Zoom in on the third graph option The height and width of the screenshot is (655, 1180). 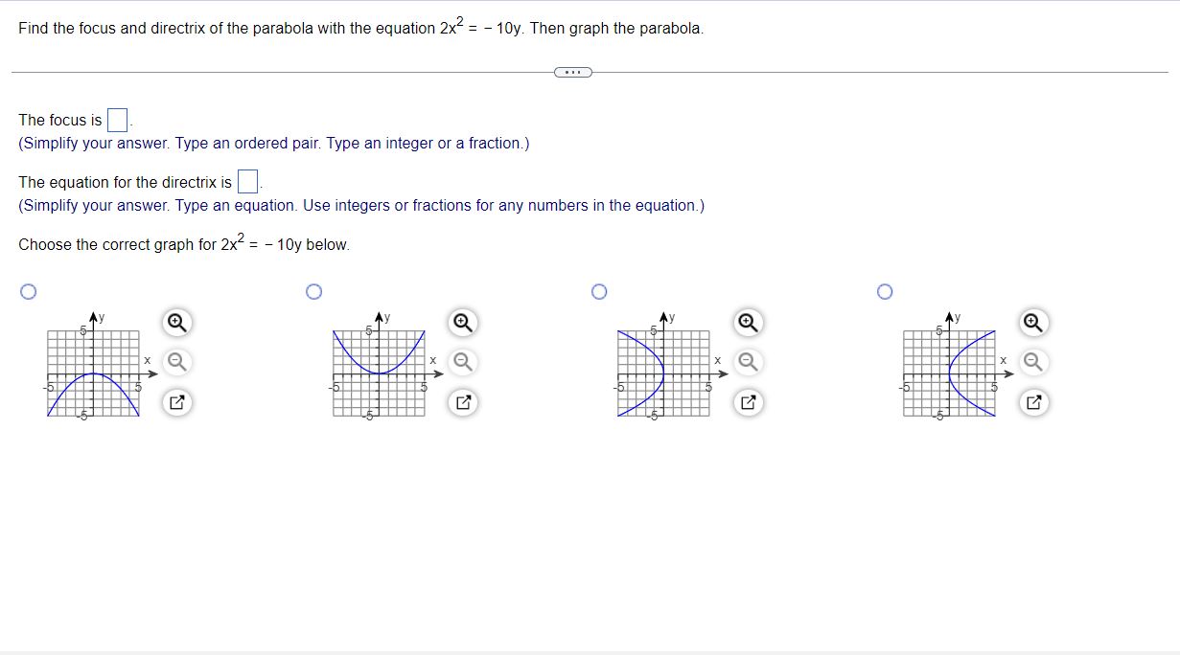747,323
